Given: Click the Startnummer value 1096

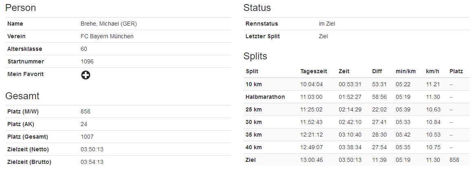Looking at the screenshot, I should 87,61.
